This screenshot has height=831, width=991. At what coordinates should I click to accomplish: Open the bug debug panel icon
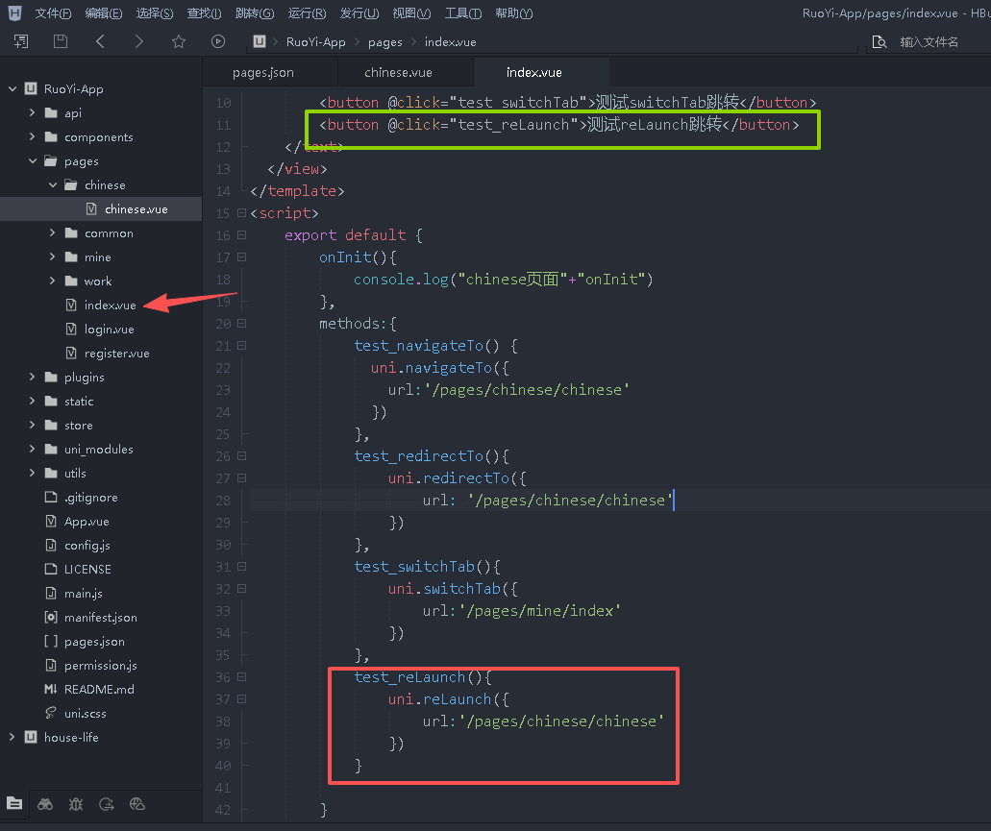pos(76,804)
